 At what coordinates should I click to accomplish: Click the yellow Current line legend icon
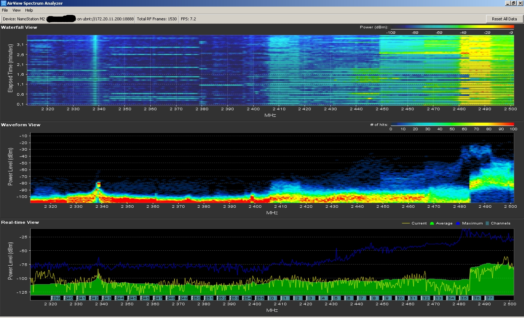(x=406, y=223)
